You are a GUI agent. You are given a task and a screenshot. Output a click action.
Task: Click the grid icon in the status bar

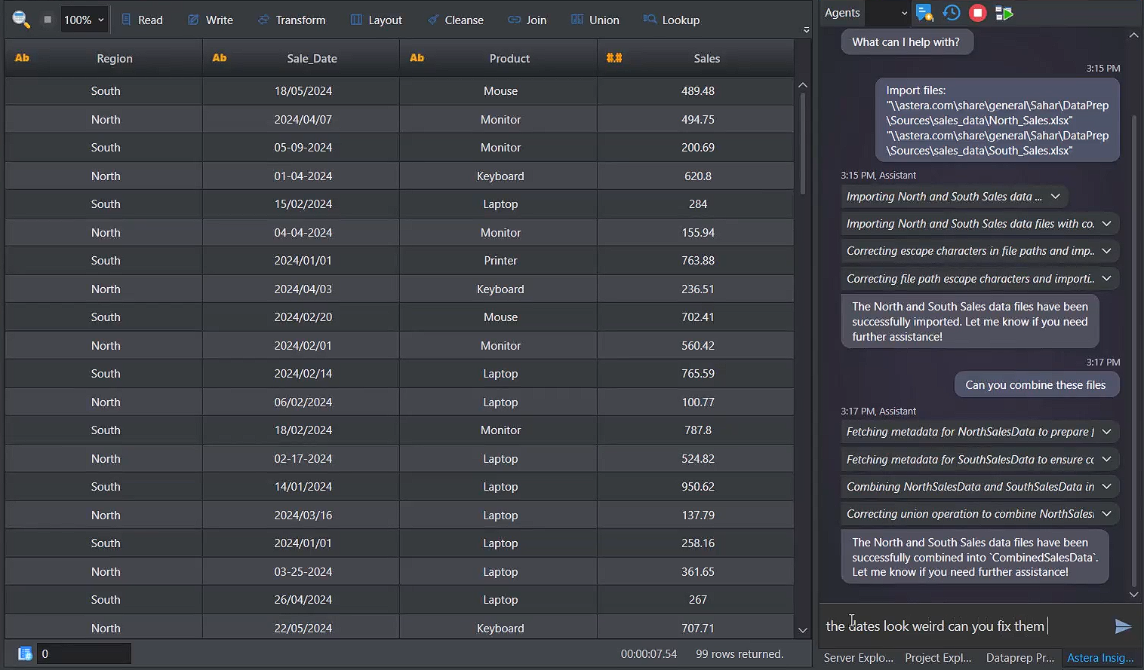[x=25, y=653]
